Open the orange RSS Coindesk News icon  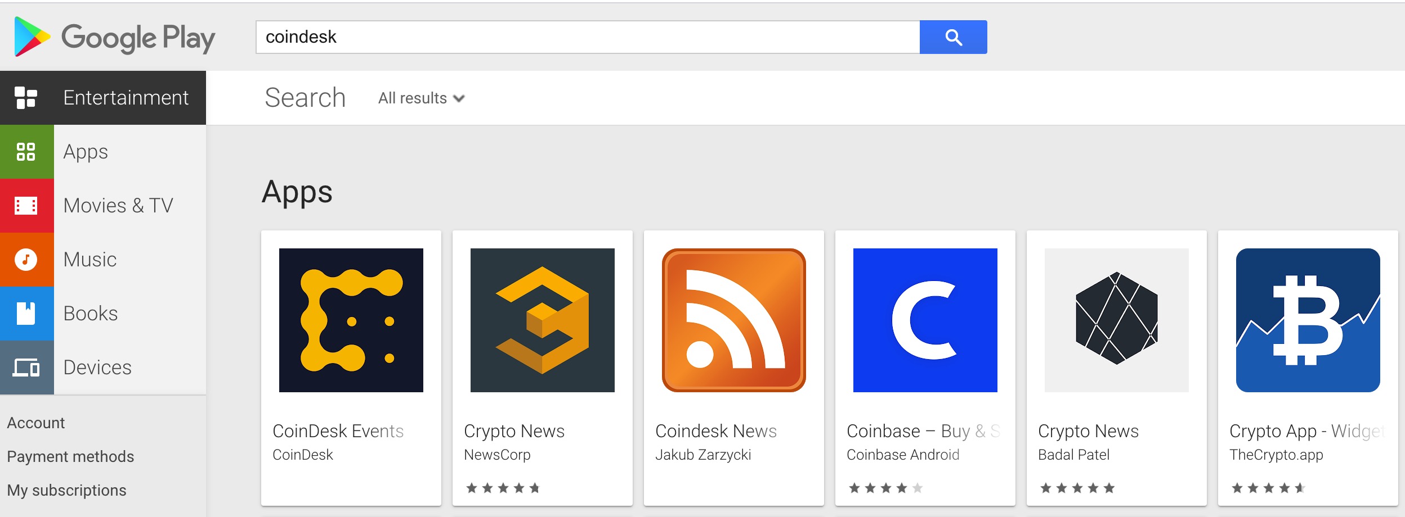tap(734, 320)
